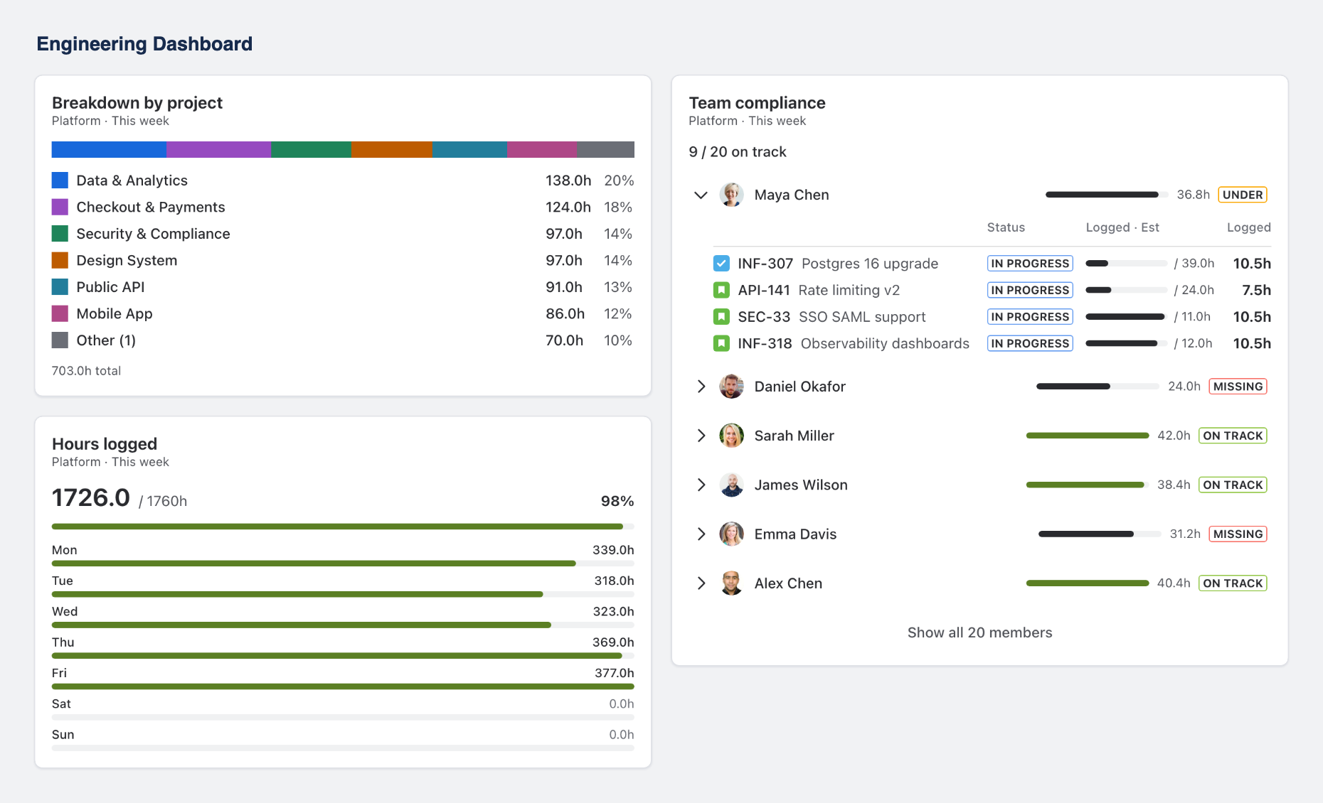Screen dimensions: 1323x803
Task: Click the SEC-33 story icon
Action: pyautogui.click(x=721, y=317)
